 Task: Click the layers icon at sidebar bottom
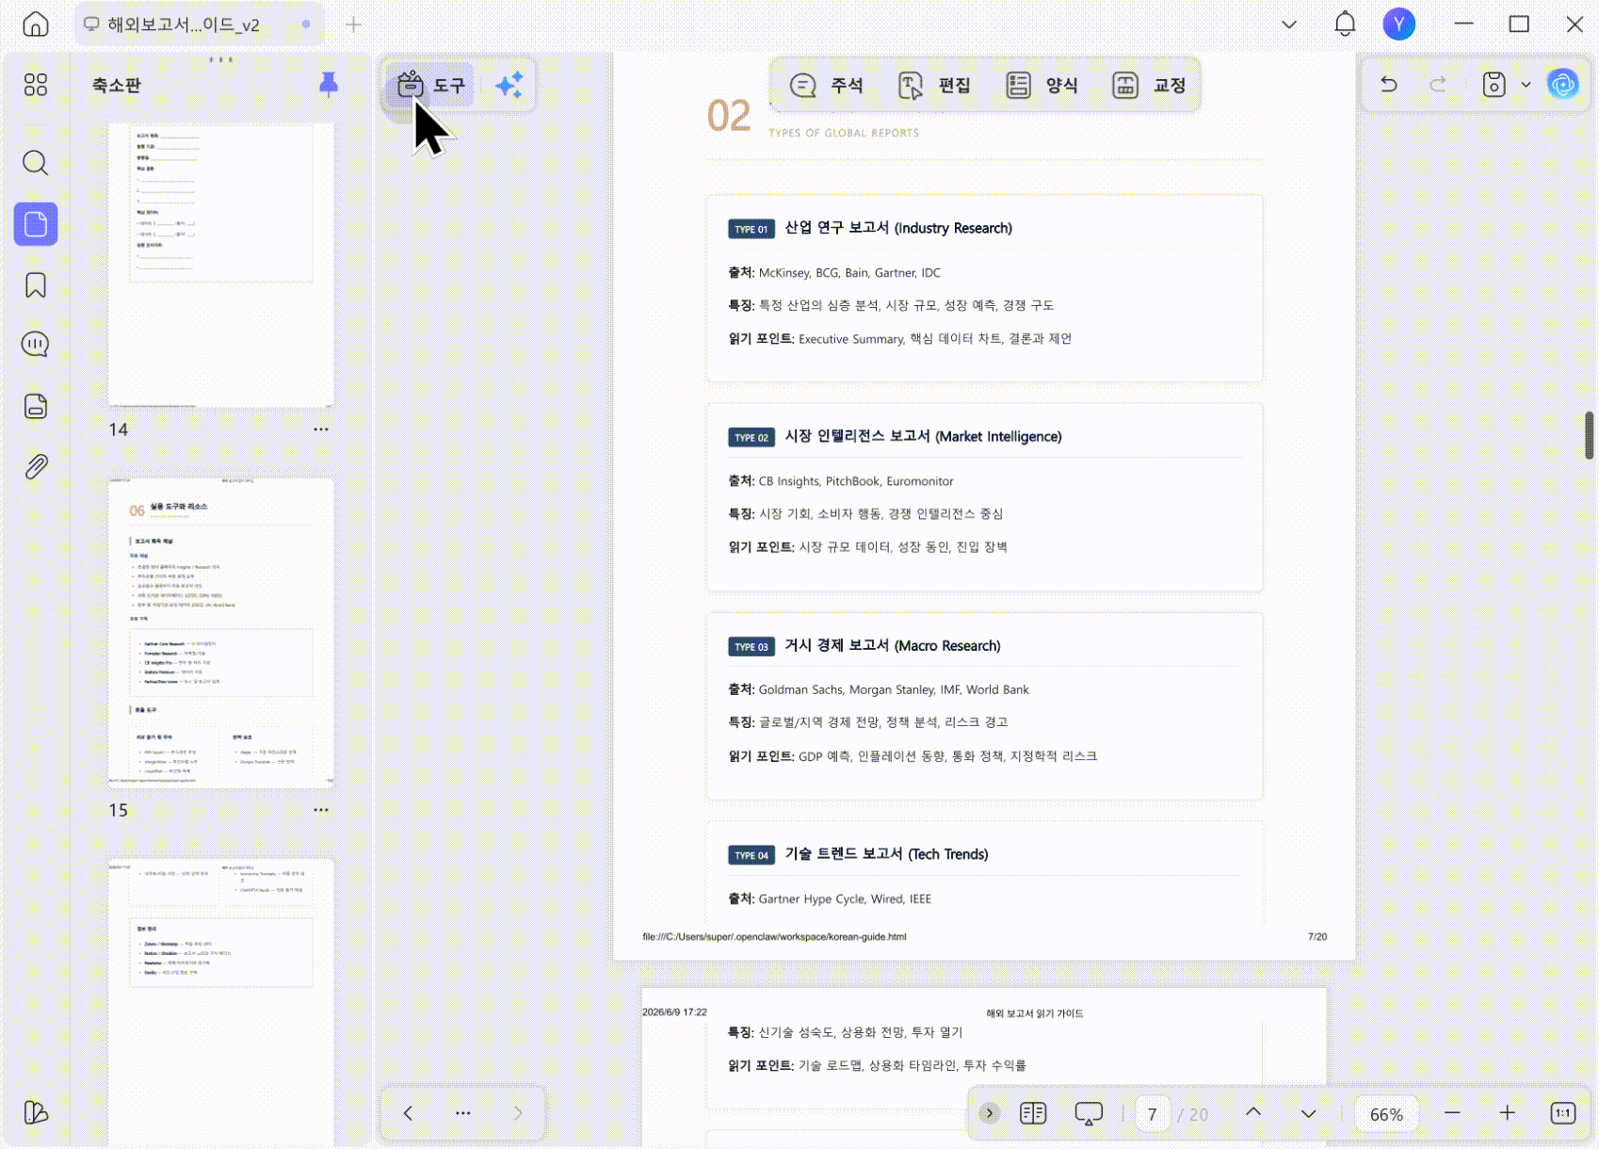36,1112
